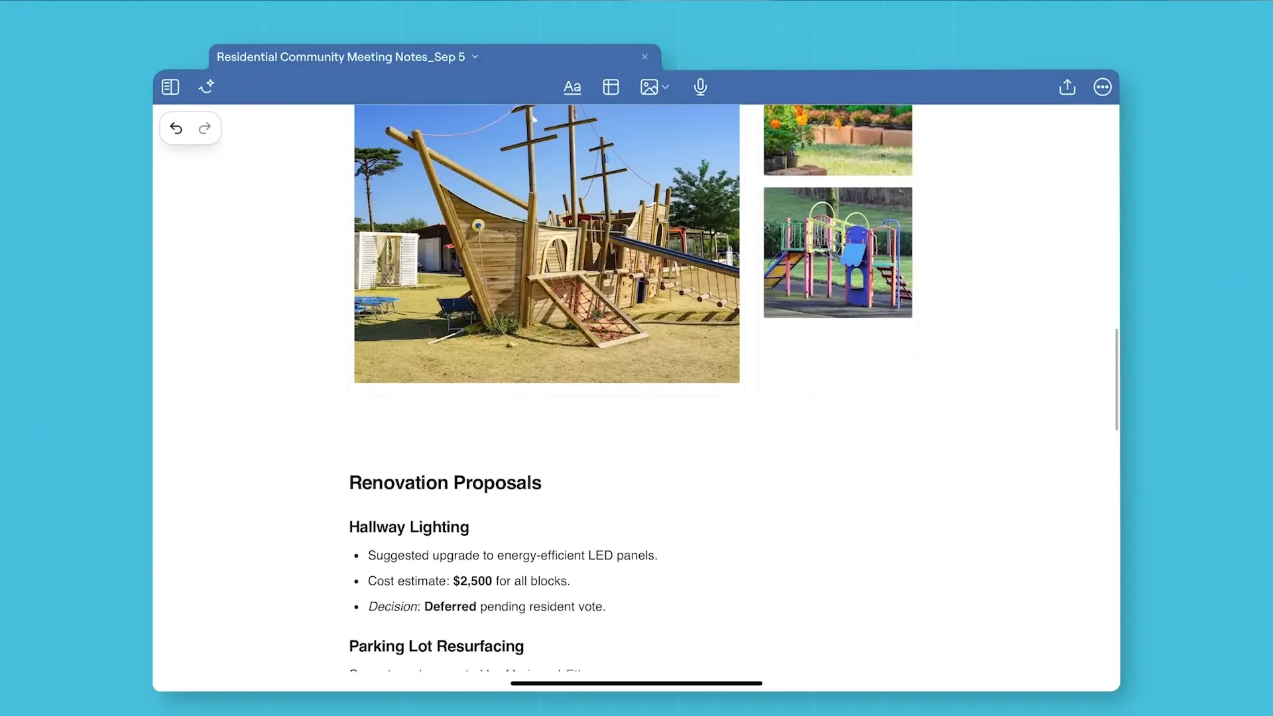1273x716 pixels.
Task: Open the Aa text formatting options
Action: click(x=572, y=87)
